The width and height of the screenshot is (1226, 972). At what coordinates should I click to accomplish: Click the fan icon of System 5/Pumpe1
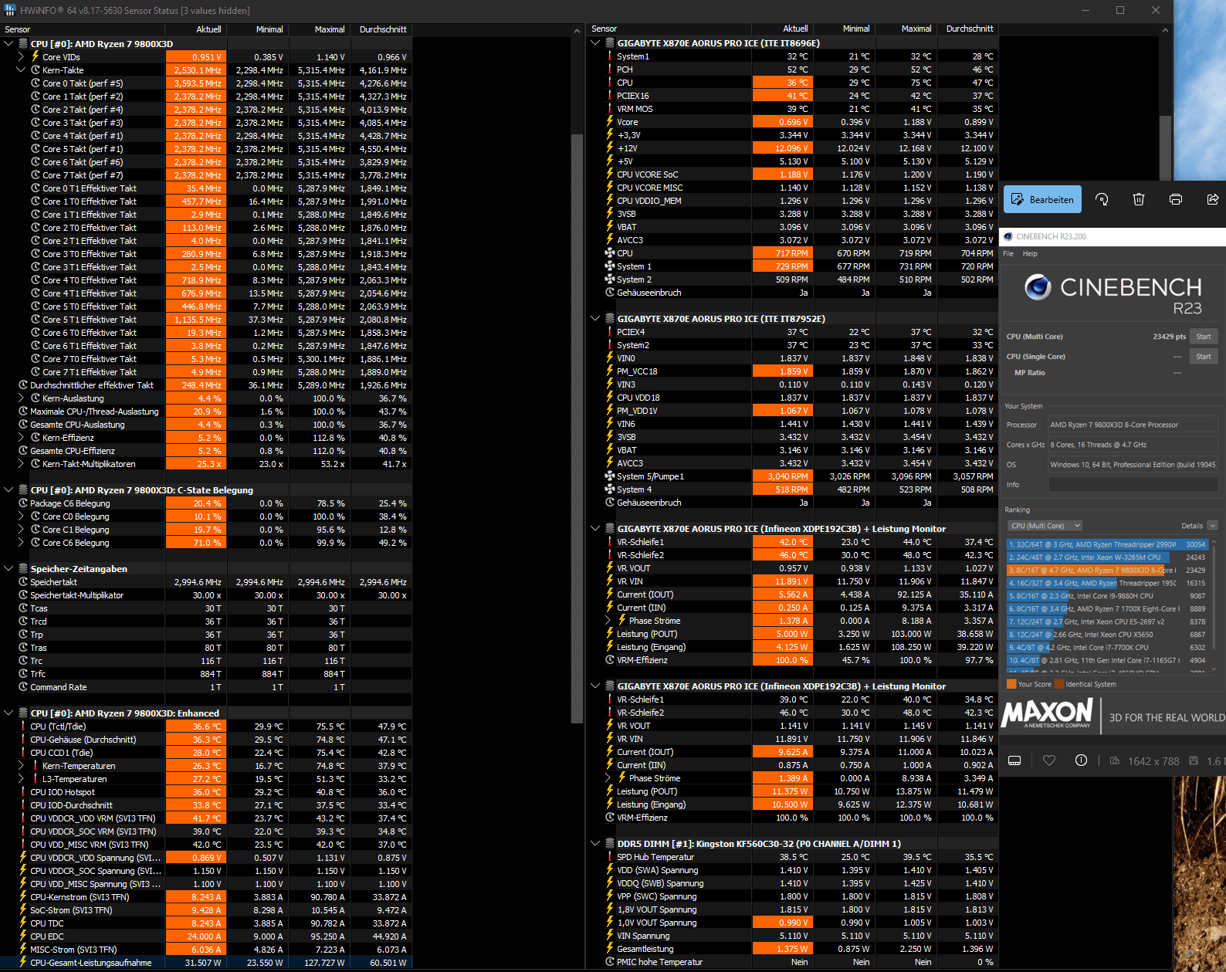(610, 476)
